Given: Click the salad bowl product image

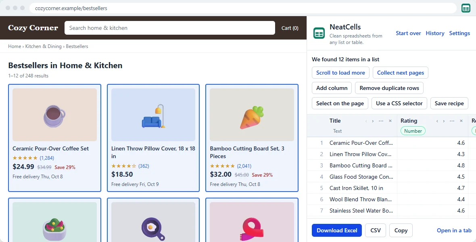Looking at the screenshot, I should point(54,222).
